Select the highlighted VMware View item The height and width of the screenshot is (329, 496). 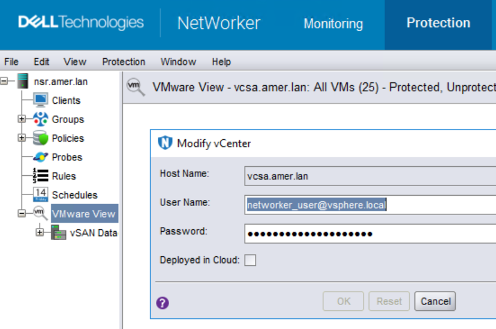[84, 214]
